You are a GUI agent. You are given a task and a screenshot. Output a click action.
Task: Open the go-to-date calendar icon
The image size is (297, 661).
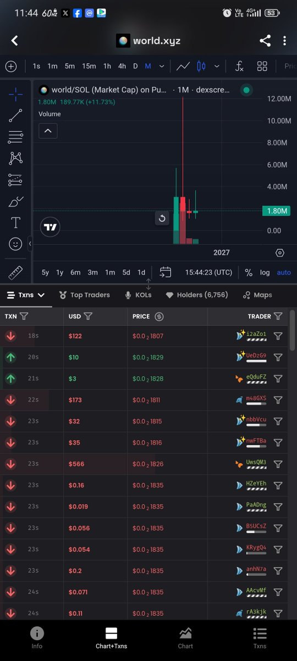coord(166,272)
